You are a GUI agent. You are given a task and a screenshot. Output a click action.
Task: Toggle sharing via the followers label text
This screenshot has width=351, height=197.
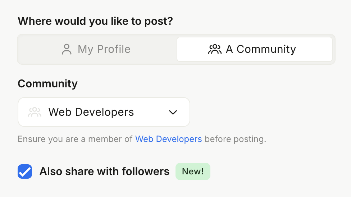coord(104,171)
